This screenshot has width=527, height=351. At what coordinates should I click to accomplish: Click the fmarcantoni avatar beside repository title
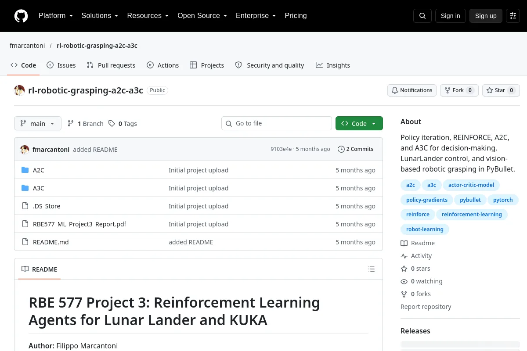pos(19,90)
